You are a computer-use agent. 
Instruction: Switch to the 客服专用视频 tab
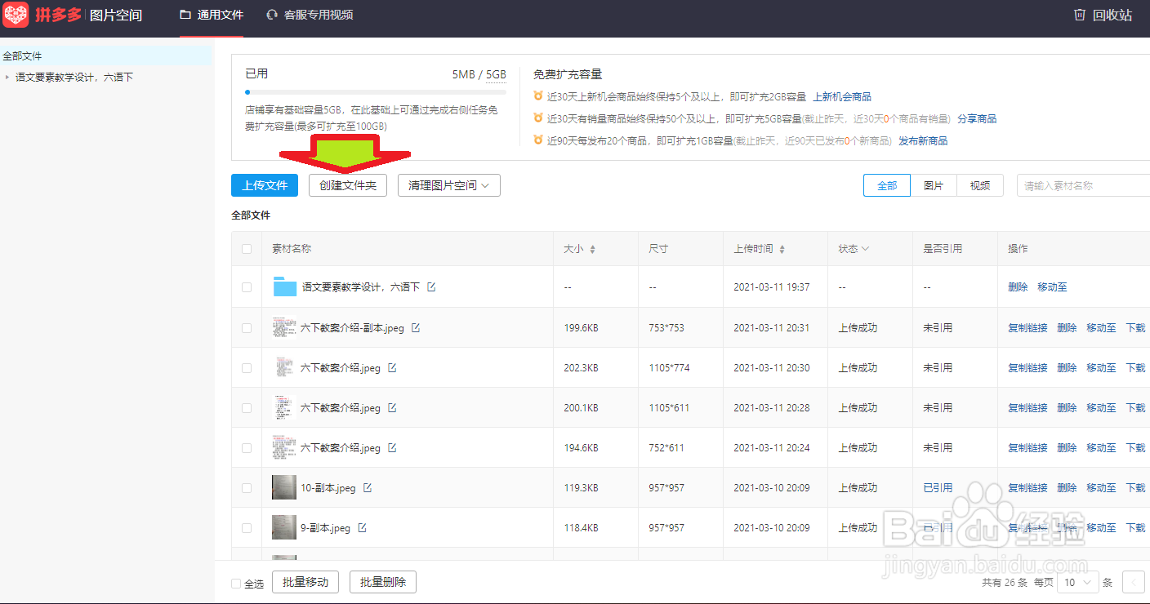(x=309, y=15)
